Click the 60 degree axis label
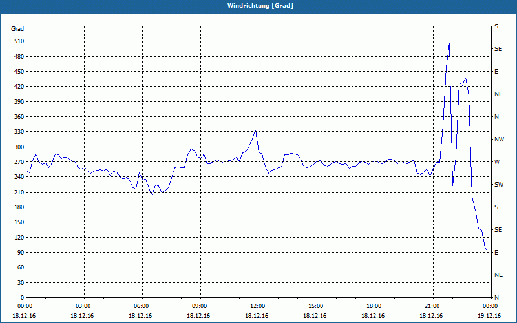The width and height of the screenshot is (517, 323). click(21, 267)
